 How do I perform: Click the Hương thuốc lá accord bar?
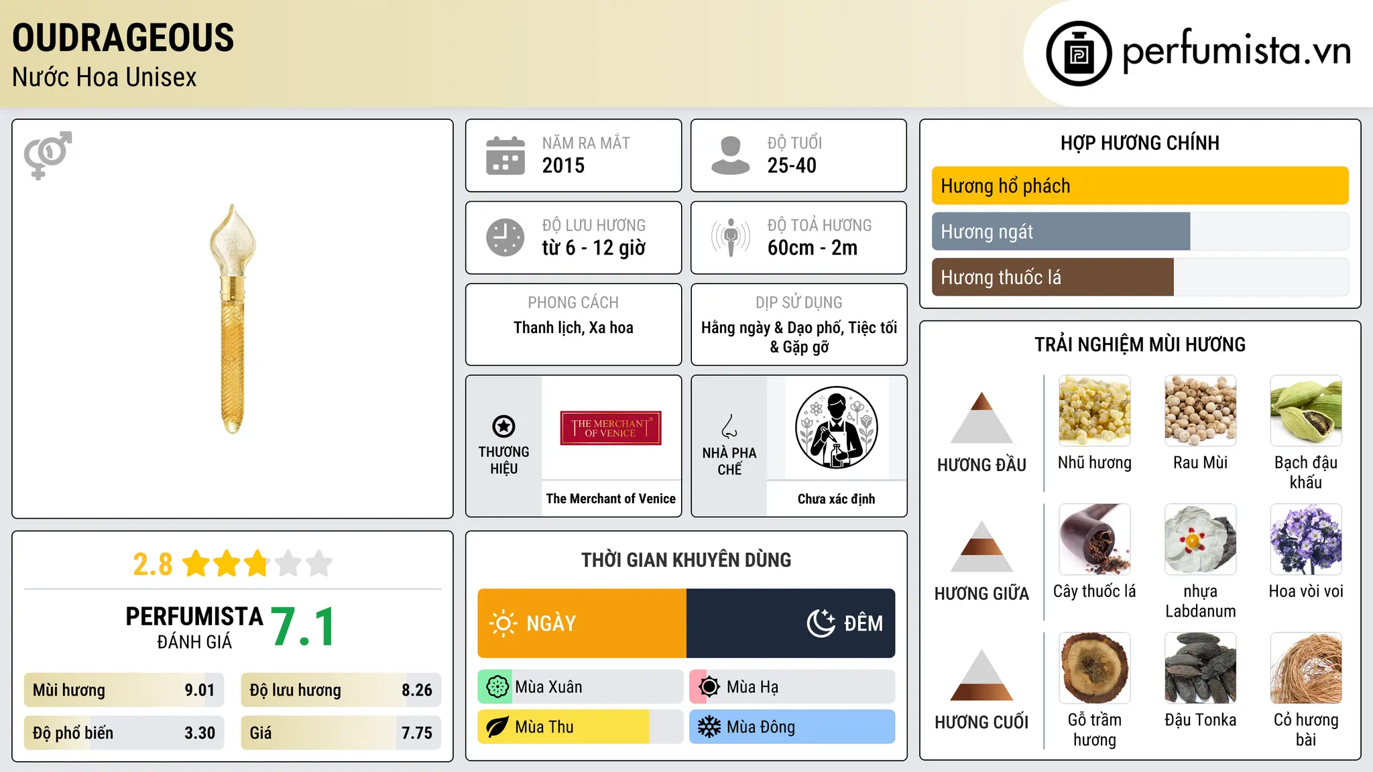point(1140,277)
